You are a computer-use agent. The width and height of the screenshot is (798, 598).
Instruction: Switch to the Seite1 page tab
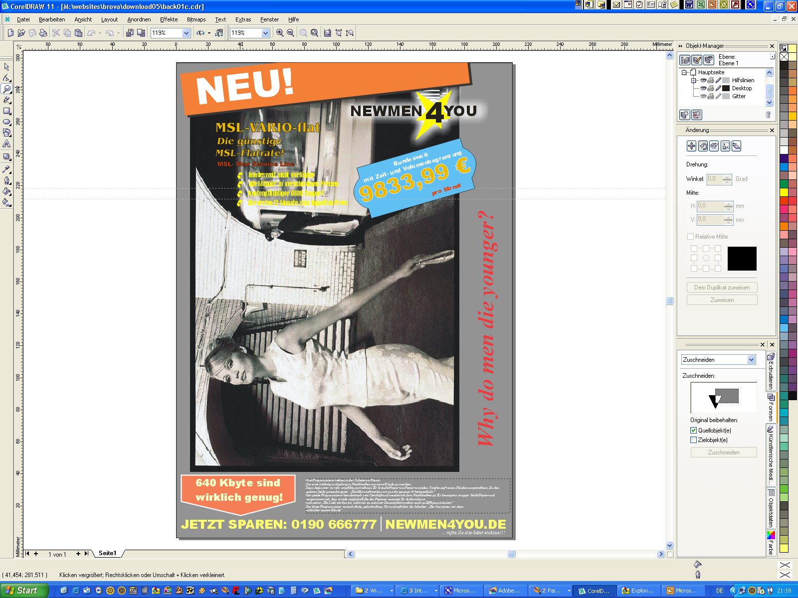(x=107, y=553)
